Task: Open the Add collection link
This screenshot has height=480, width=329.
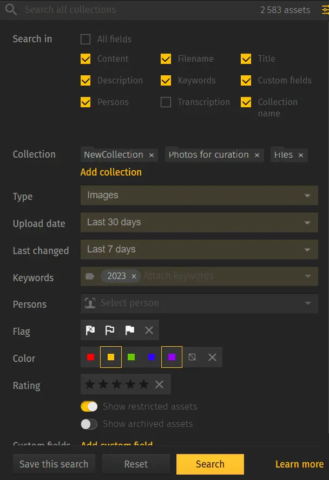Action: point(111,172)
